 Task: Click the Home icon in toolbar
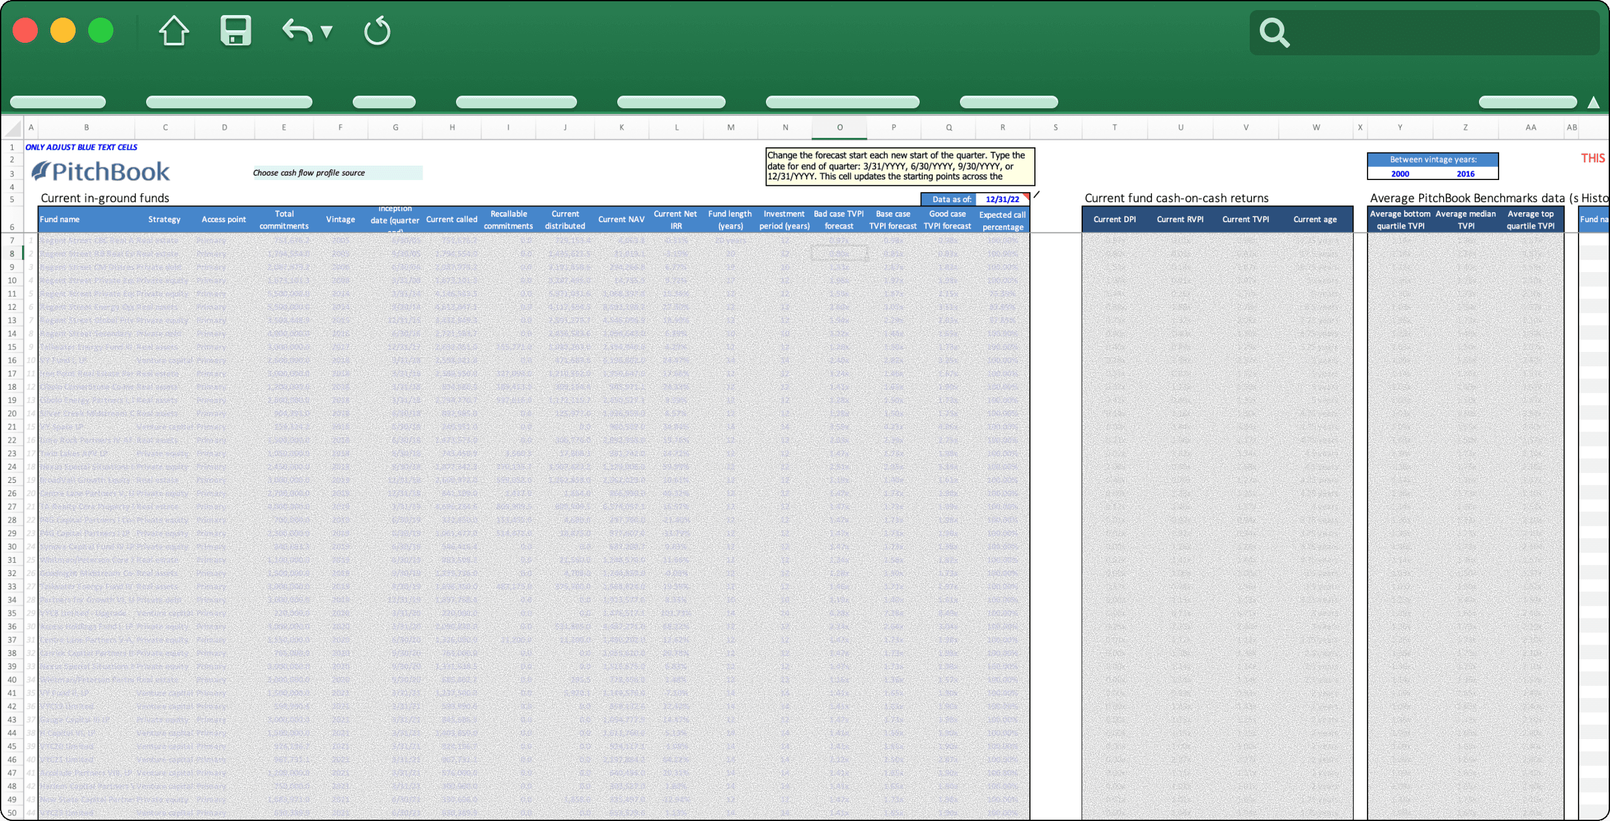pyautogui.click(x=173, y=30)
